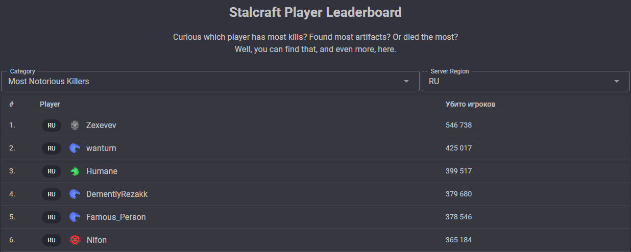Click the RU region badge beside Humane

click(x=52, y=171)
